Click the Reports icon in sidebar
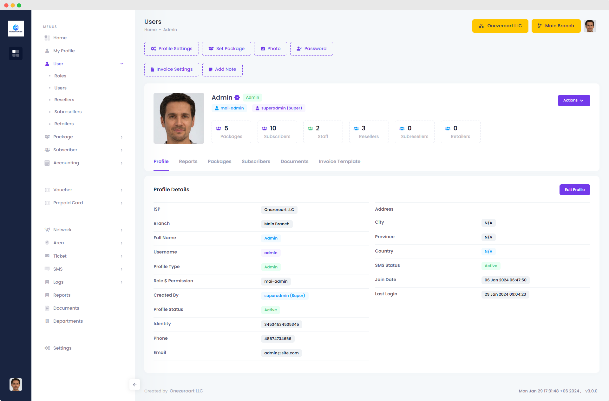 point(47,295)
